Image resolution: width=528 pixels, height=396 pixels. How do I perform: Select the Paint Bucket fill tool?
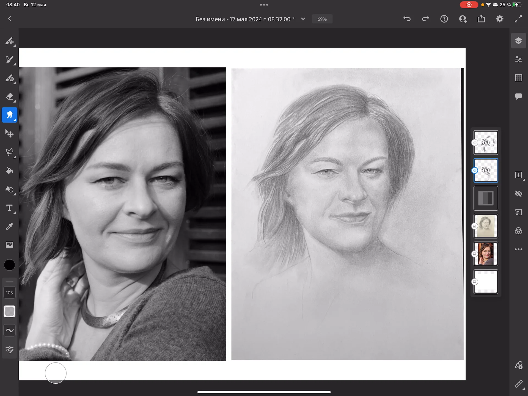point(9,171)
